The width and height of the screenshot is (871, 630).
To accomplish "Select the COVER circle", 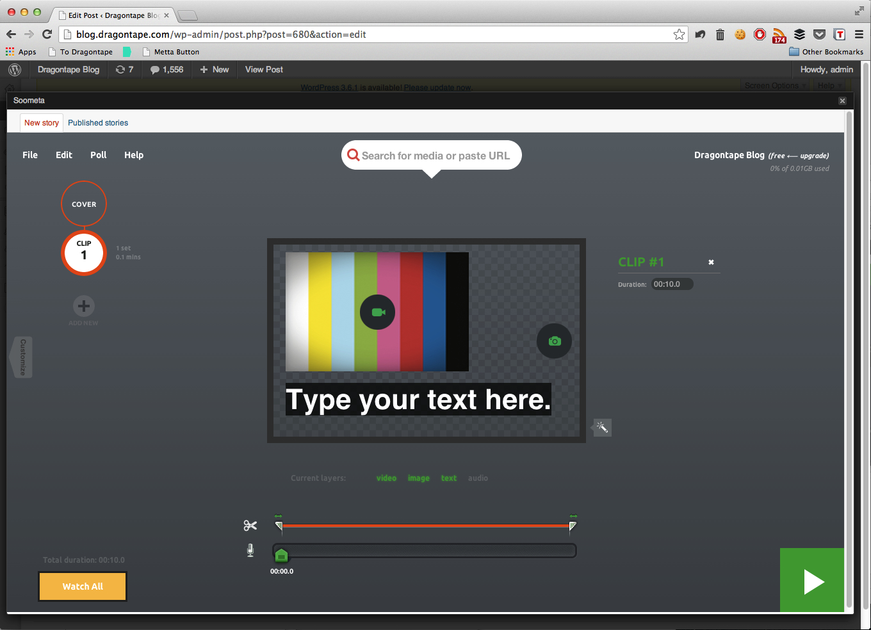I will 84,204.
